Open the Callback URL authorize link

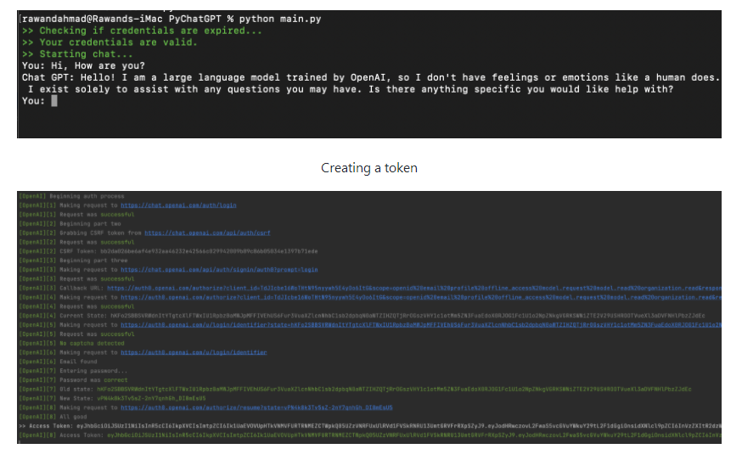[x=414, y=289]
